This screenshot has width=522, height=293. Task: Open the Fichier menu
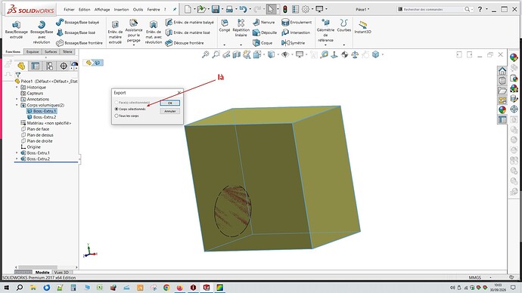(70, 10)
